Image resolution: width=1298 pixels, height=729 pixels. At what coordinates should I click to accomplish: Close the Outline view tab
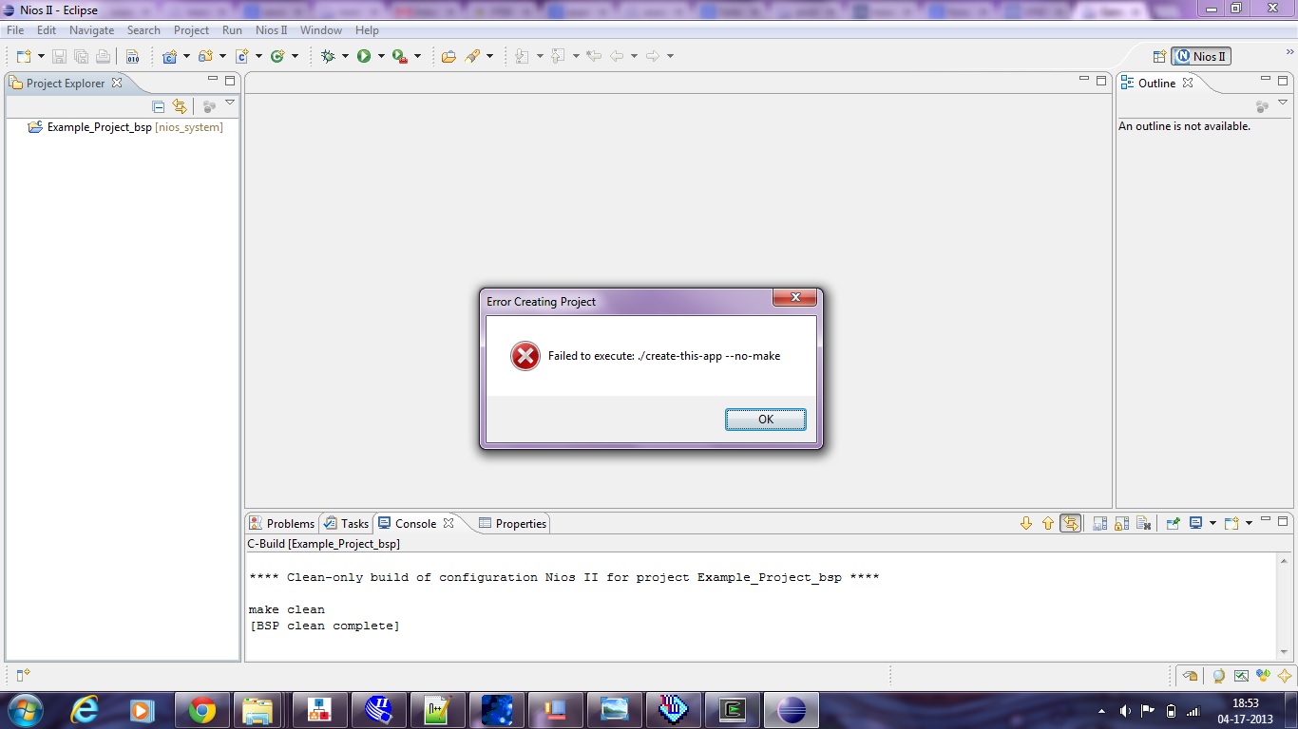[x=1188, y=83]
